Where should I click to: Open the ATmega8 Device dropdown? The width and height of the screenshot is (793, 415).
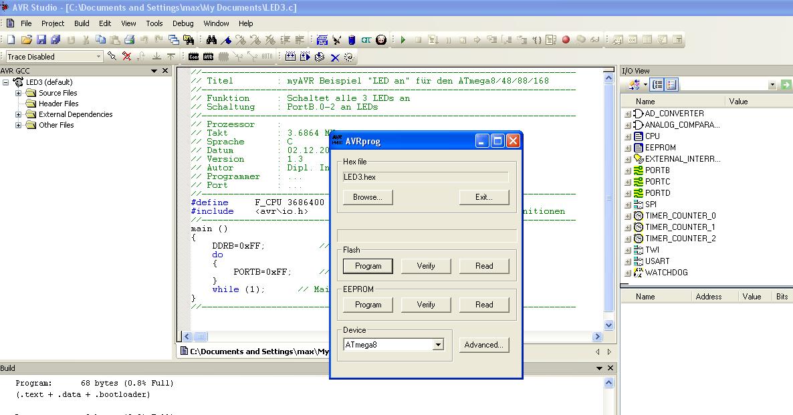point(438,345)
